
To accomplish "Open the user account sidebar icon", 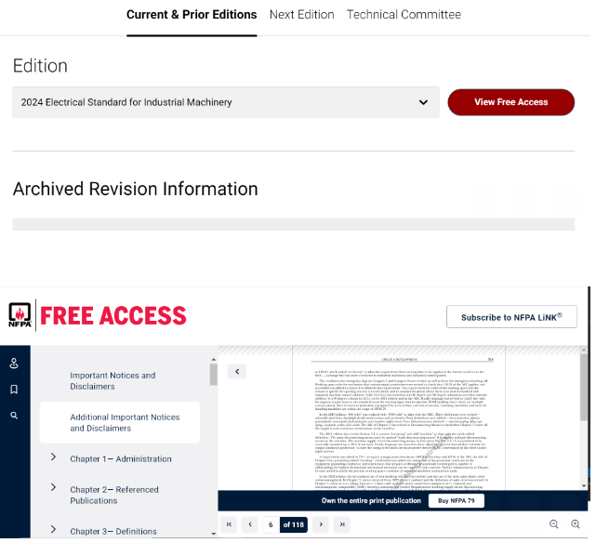I will pos(14,364).
